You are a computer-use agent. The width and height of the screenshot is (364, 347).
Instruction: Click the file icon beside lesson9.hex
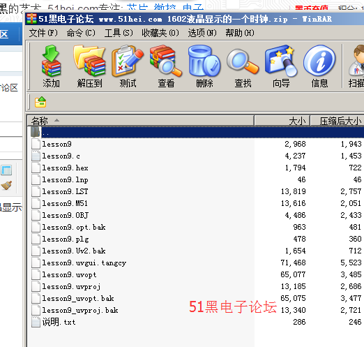click(x=36, y=168)
